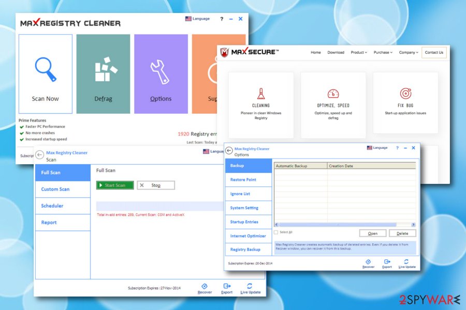Screen dimensions: 466x310
Task: Click the Home link on website
Action: pos(316,53)
